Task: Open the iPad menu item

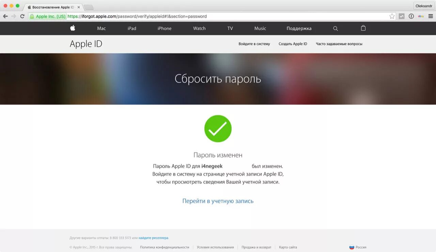Action: pos(132,29)
